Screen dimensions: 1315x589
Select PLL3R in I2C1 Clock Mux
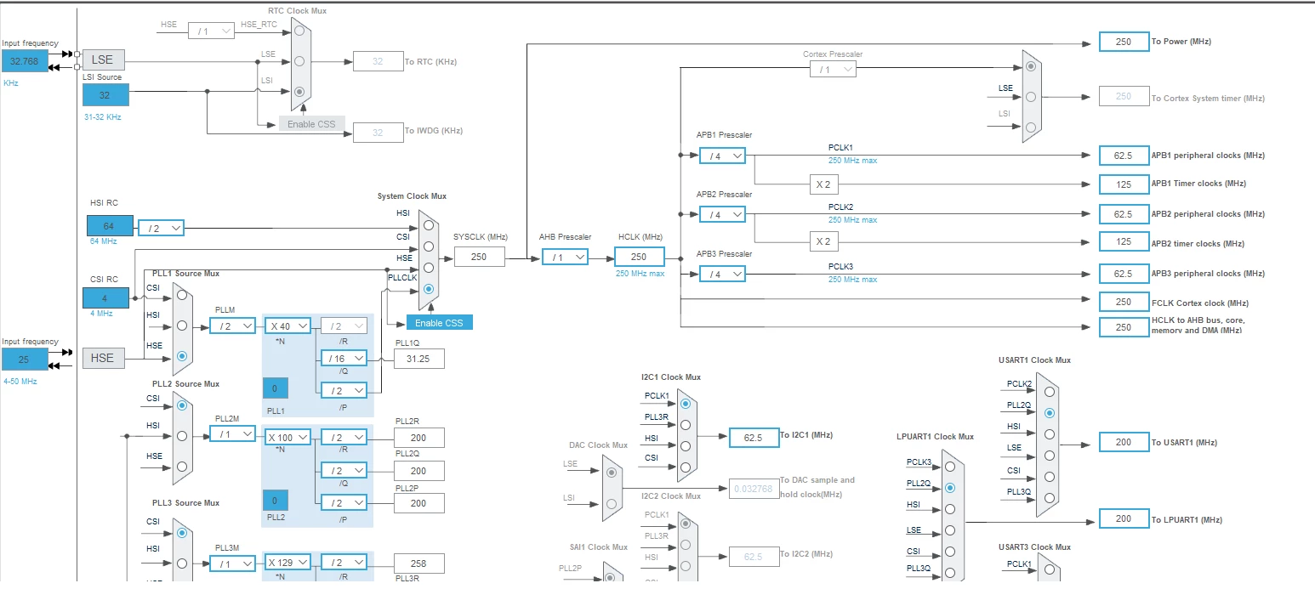tap(686, 424)
